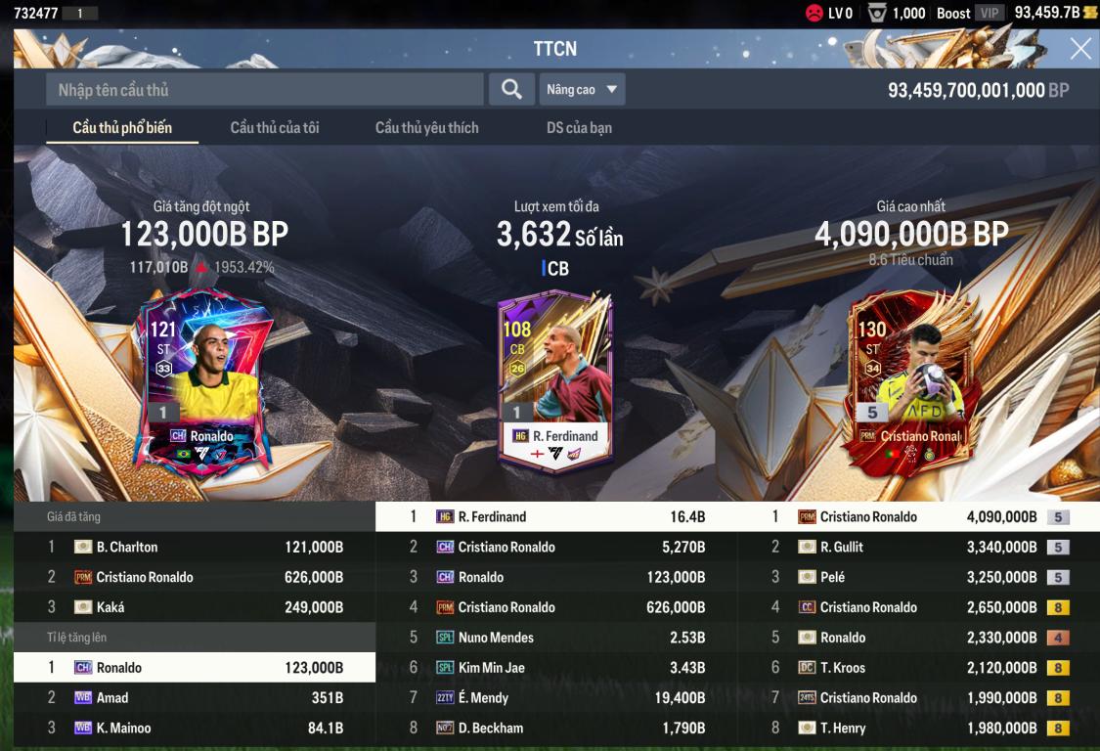The image size is (1100, 751).
Task: Open the Nâng cao dropdown
Action: 582,89
